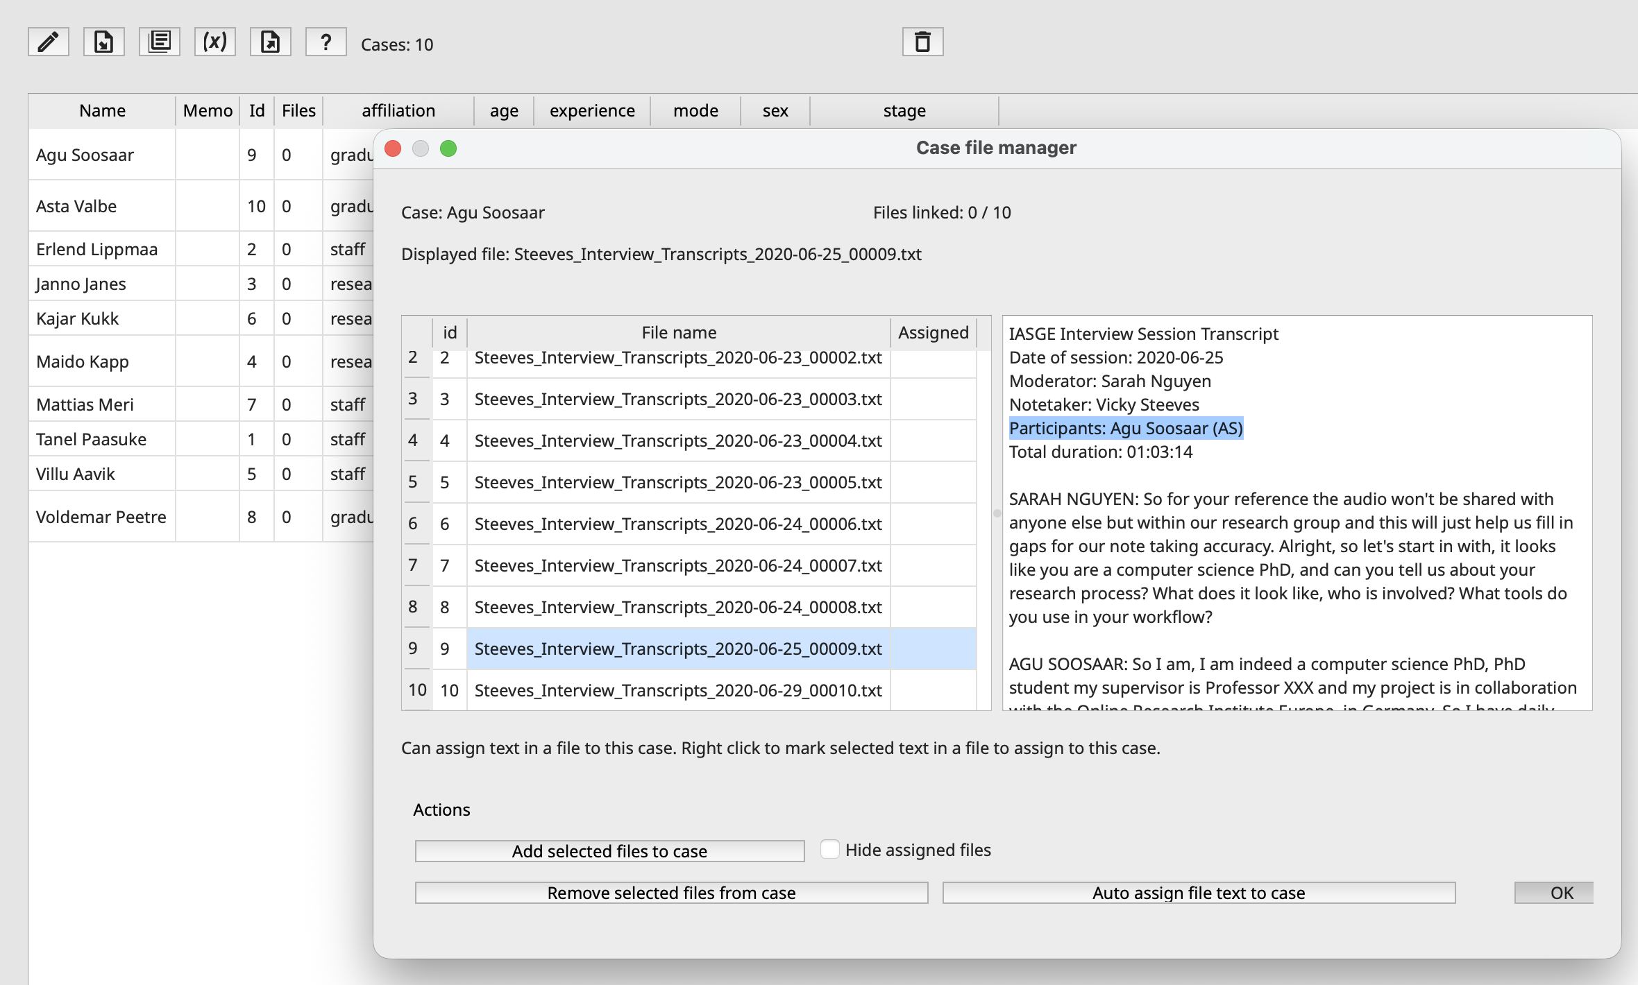The image size is (1638, 985).
Task: Sort cases by Name column header
Action: pyautogui.click(x=102, y=111)
